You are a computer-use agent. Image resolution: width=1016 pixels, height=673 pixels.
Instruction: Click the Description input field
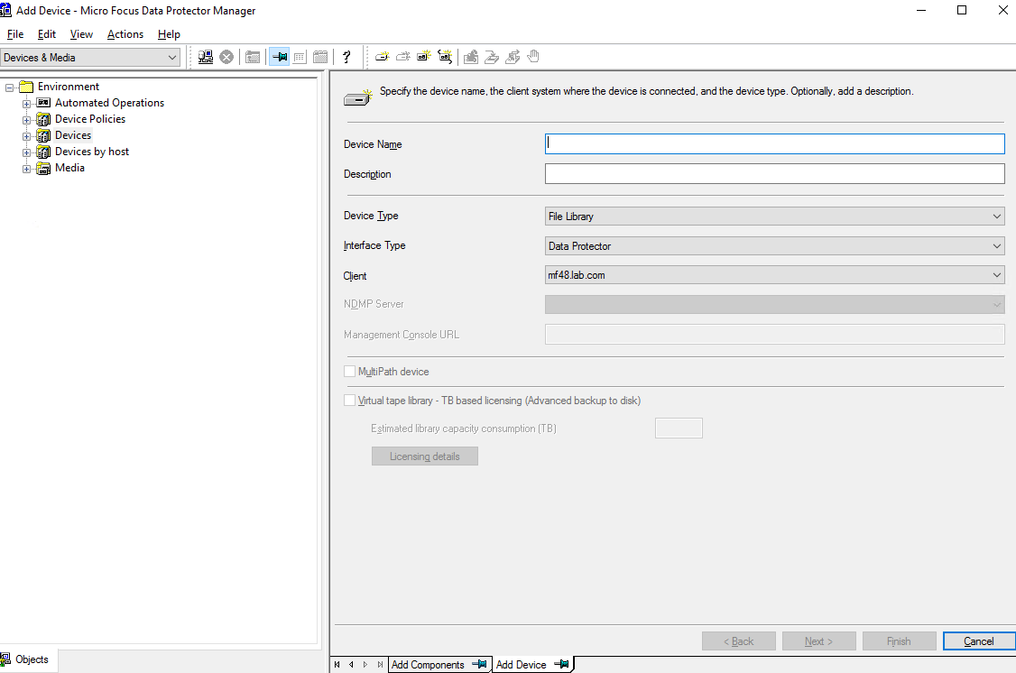coord(775,173)
